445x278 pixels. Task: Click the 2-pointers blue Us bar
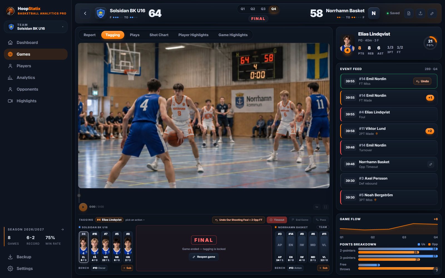398,249
